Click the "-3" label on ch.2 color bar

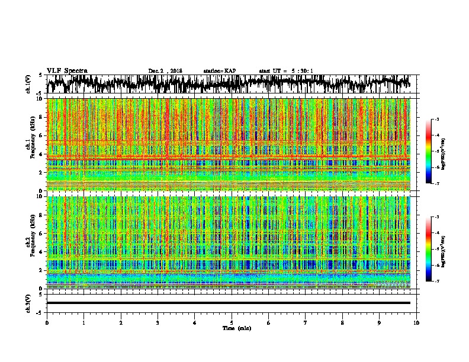pos(437,217)
